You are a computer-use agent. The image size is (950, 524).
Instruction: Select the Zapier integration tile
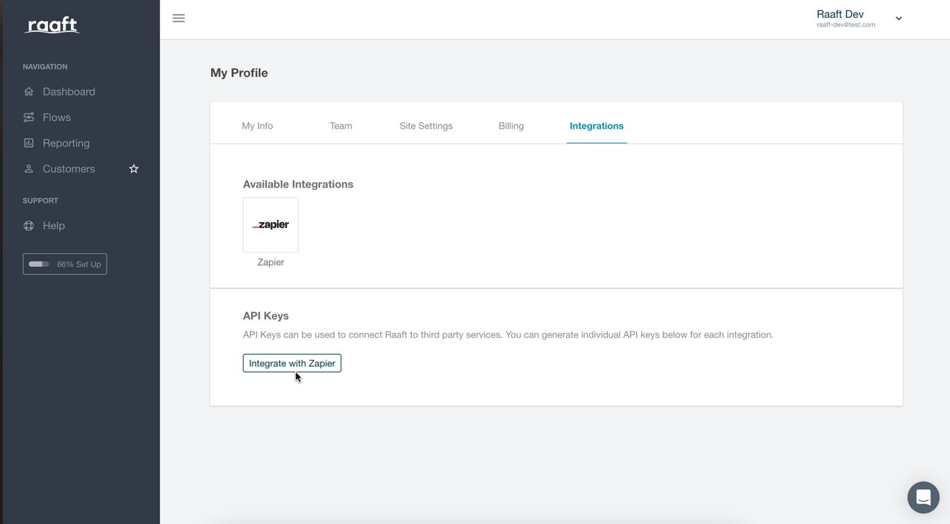click(x=271, y=224)
